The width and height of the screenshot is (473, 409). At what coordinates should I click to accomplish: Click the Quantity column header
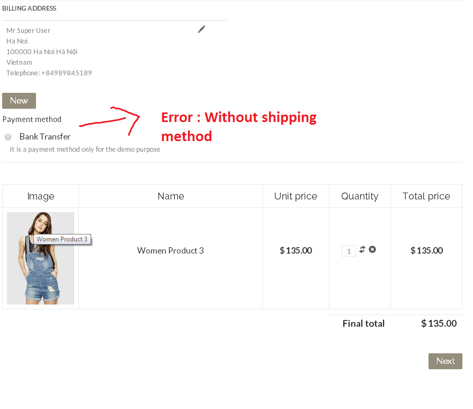pyautogui.click(x=360, y=196)
